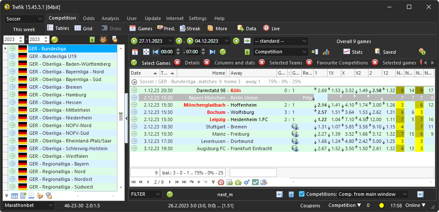Open the FILTER dropdown
The width and height of the screenshot is (439, 212).
click(x=146, y=194)
